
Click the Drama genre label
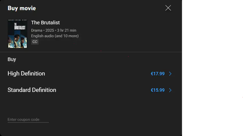[37, 30]
